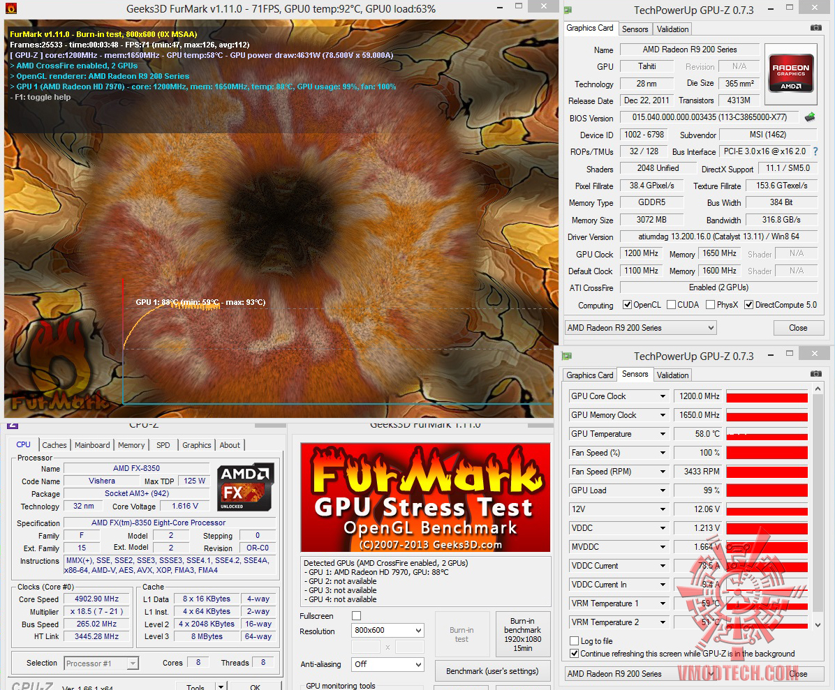
Task: Click the Burn-in test button
Action: pos(461,635)
